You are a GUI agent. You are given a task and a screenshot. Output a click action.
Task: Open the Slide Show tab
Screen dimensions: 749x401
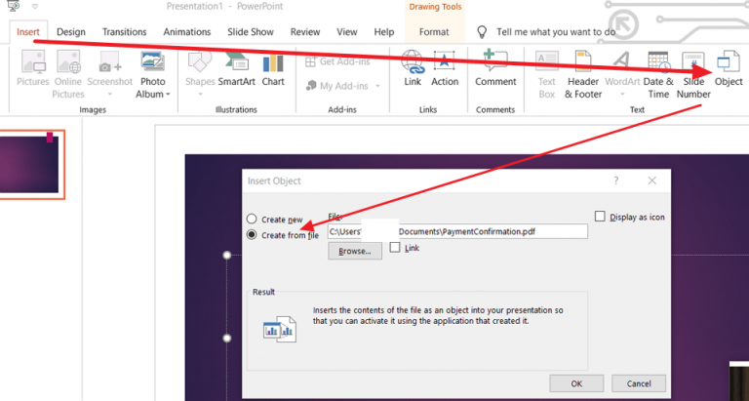[x=251, y=32]
